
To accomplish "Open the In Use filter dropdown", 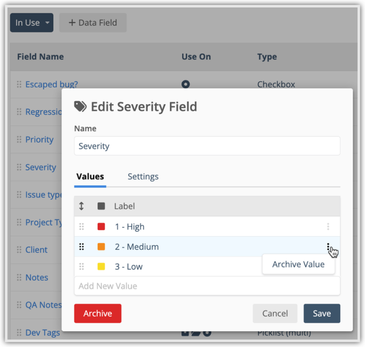I will [32, 23].
